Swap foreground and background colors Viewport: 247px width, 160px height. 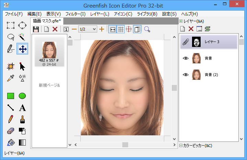pyautogui.click(x=22, y=131)
